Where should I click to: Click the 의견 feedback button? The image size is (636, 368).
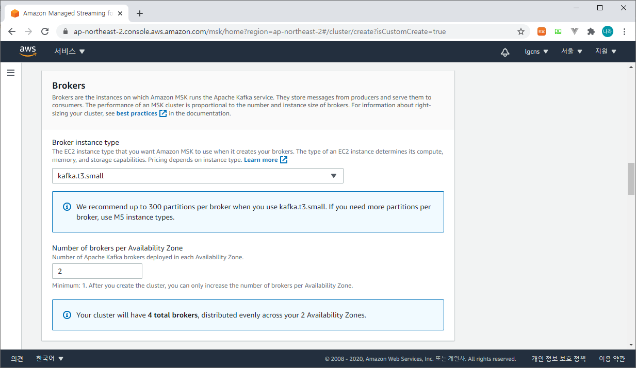(x=17, y=359)
